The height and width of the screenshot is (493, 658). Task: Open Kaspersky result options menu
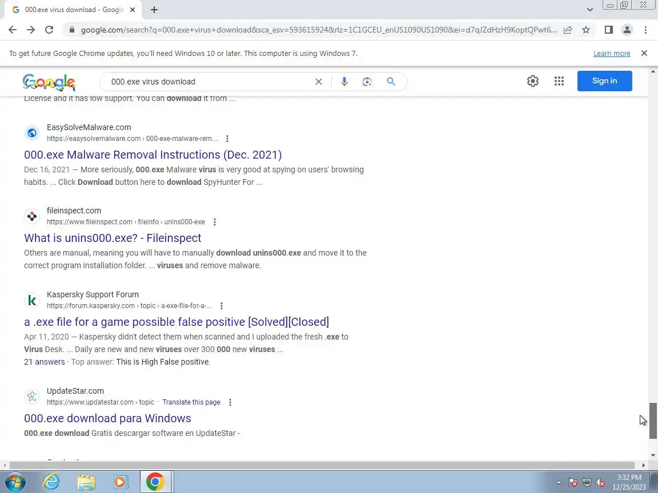[x=221, y=306]
